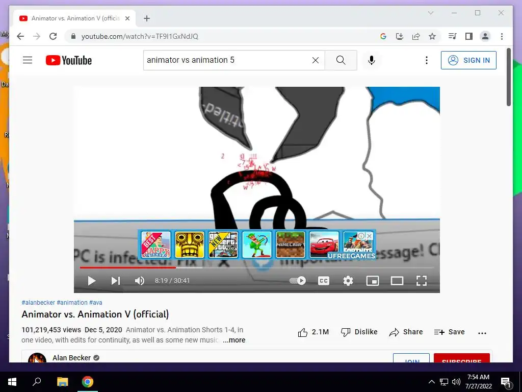Show hidden system tray icons
Viewport: 522px width, 392px height.
coord(431,382)
